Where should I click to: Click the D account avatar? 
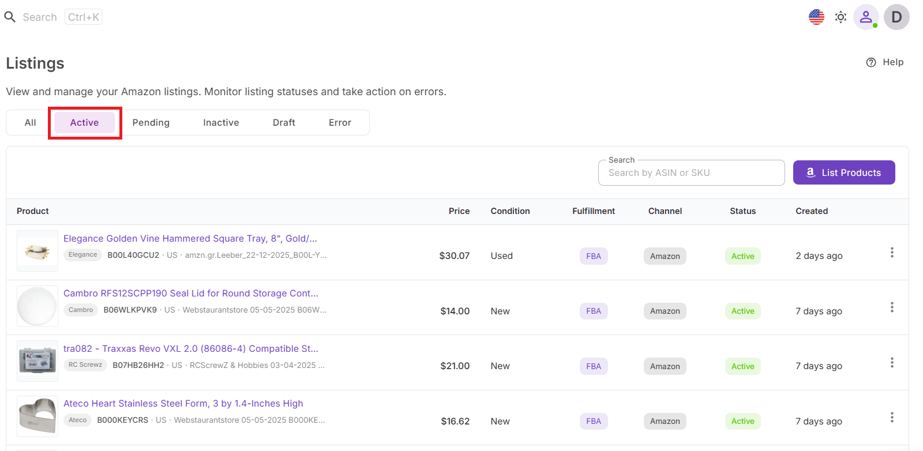coord(896,17)
